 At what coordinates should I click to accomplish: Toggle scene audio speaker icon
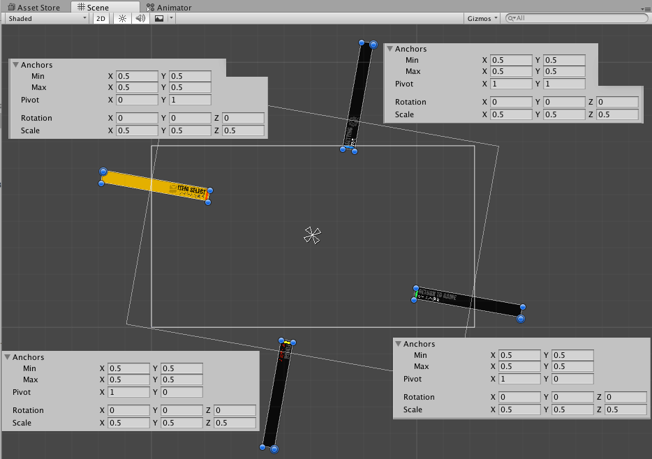[x=140, y=18]
